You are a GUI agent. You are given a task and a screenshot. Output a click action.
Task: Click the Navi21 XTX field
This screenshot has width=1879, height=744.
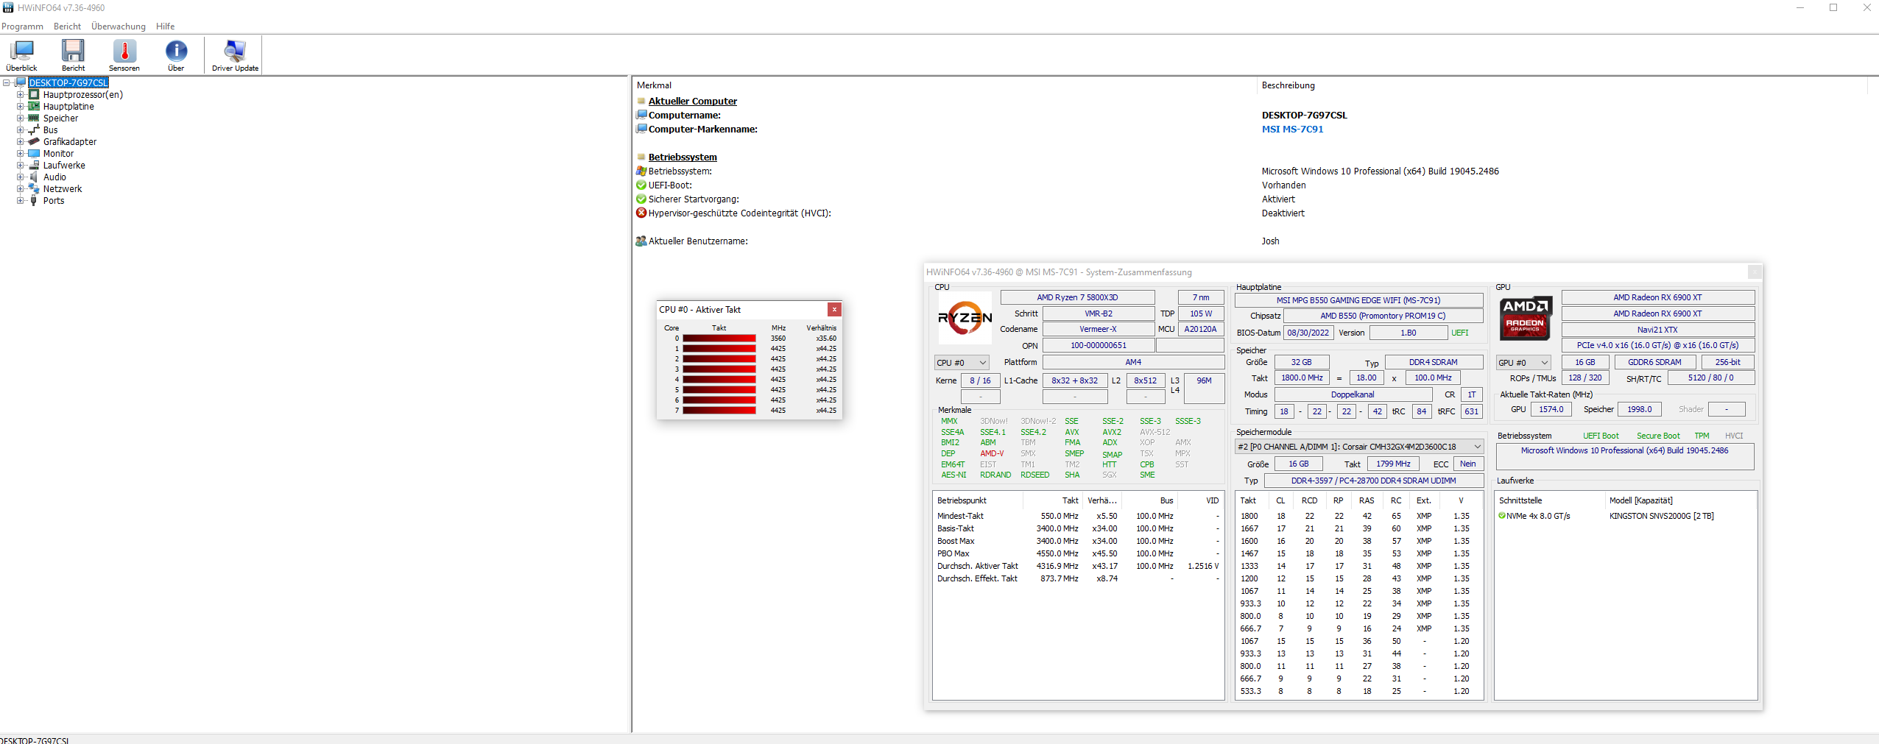(1657, 330)
